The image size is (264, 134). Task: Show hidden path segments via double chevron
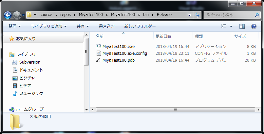point(35,15)
